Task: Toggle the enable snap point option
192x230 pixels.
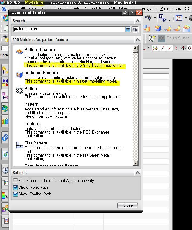Action: point(155,48)
